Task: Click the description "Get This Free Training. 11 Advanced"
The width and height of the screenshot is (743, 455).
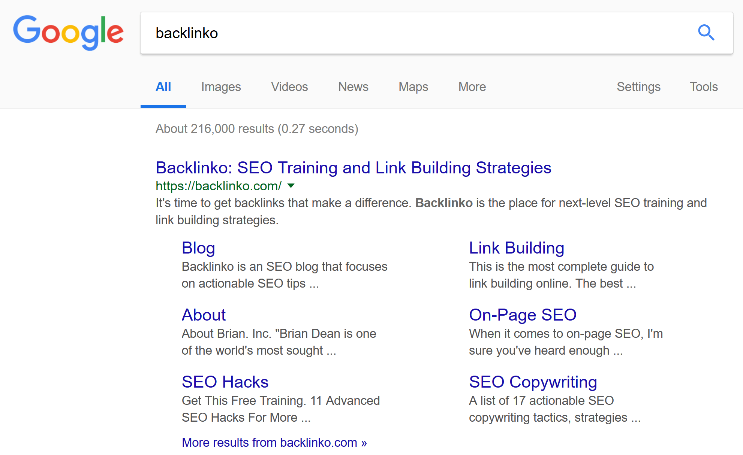Action: (281, 409)
